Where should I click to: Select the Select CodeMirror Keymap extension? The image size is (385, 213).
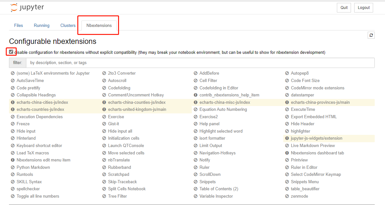[316, 175]
